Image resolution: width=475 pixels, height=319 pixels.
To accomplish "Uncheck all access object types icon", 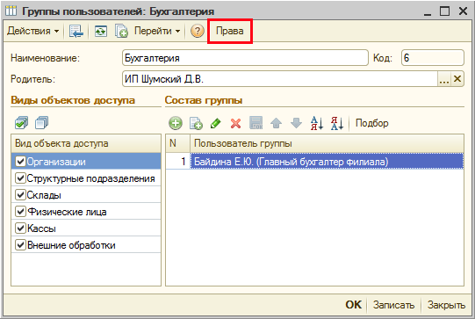I will (x=41, y=123).
